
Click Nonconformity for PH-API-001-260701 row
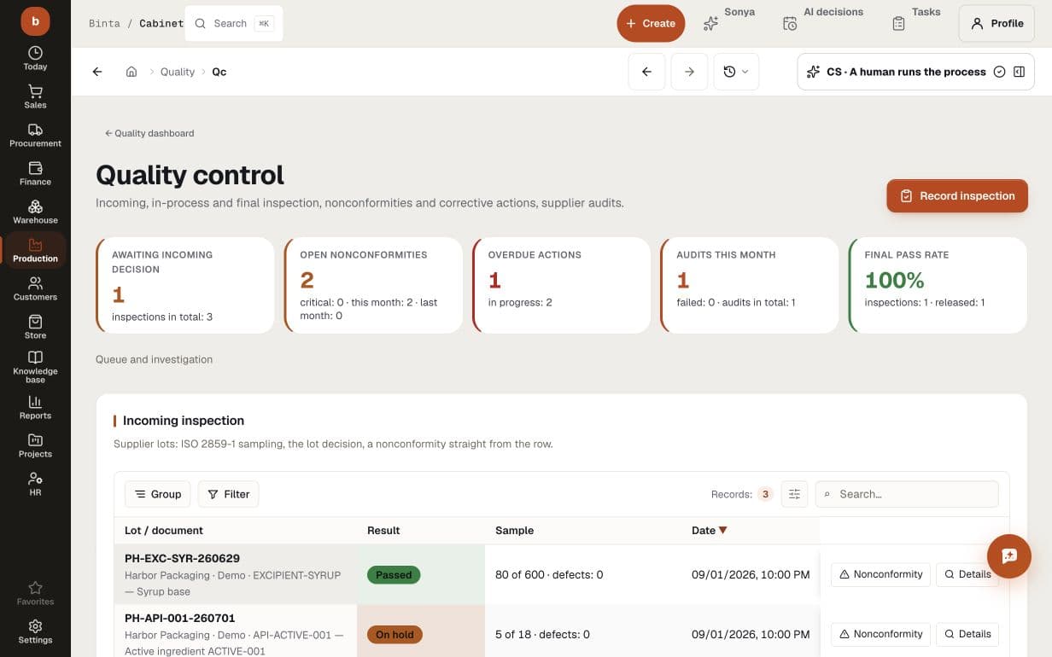pyautogui.click(x=880, y=634)
